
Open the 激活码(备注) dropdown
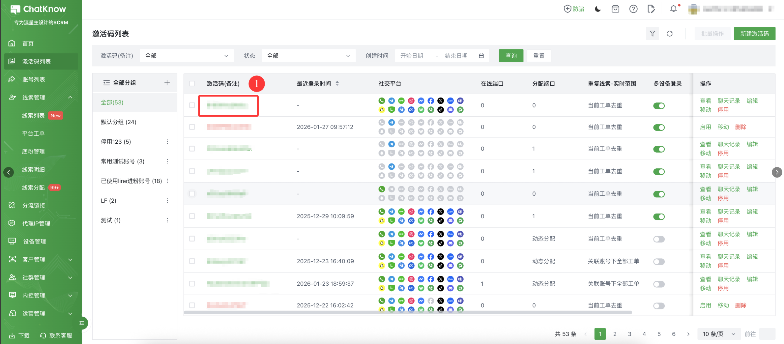point(187,56)
